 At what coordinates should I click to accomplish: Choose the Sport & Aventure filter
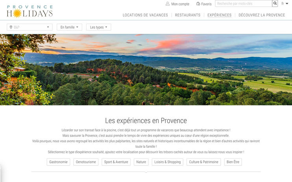(116, 162)
